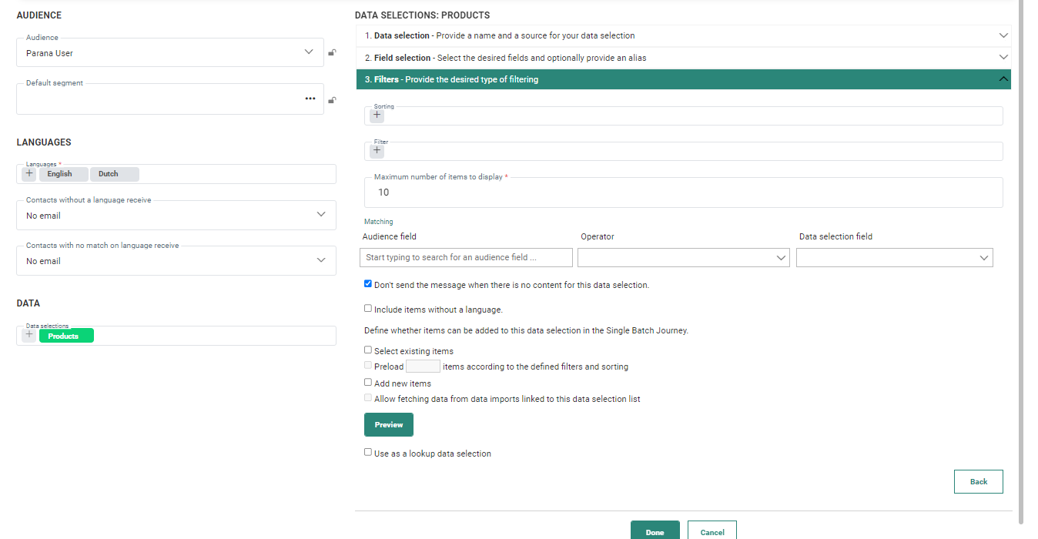Open Data selection field dropdown

click(894, 258)
